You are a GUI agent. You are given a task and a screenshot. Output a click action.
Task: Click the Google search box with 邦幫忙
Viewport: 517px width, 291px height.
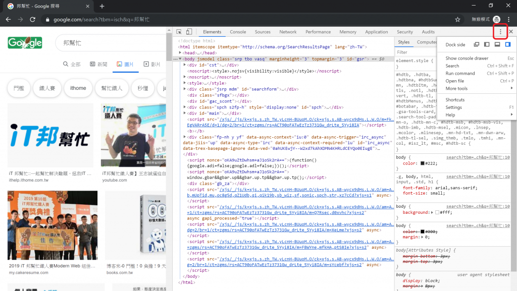111,43
